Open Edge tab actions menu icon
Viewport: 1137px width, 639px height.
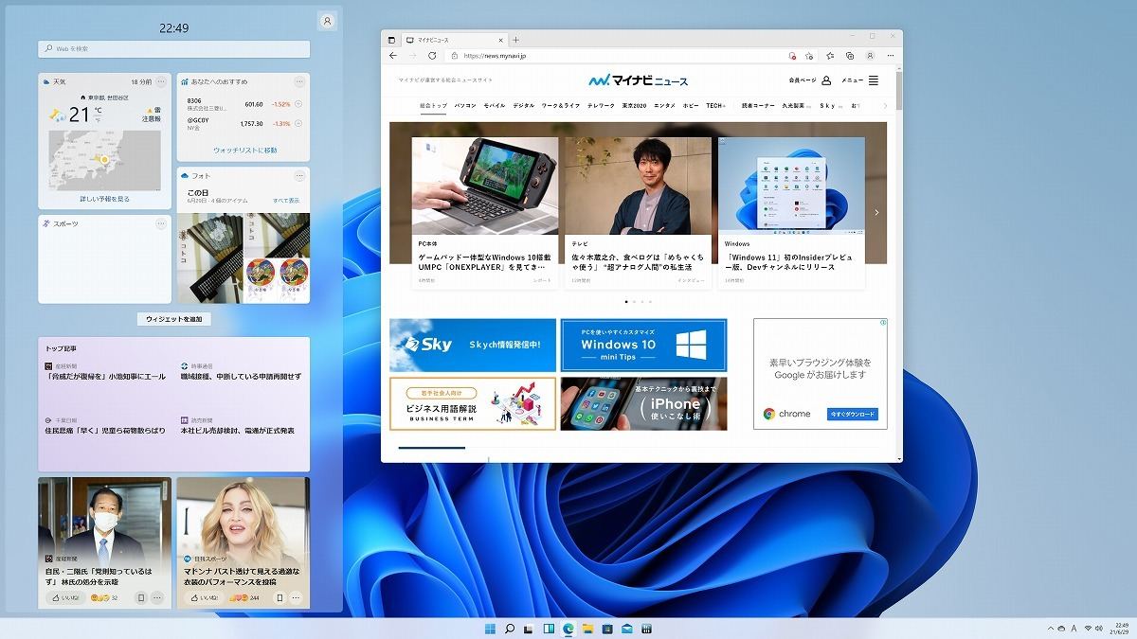tap(391, 40)
